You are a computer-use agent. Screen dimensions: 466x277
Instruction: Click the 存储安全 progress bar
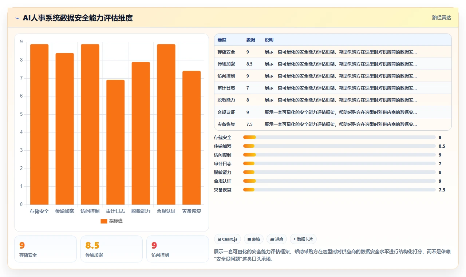coord(339,137)
